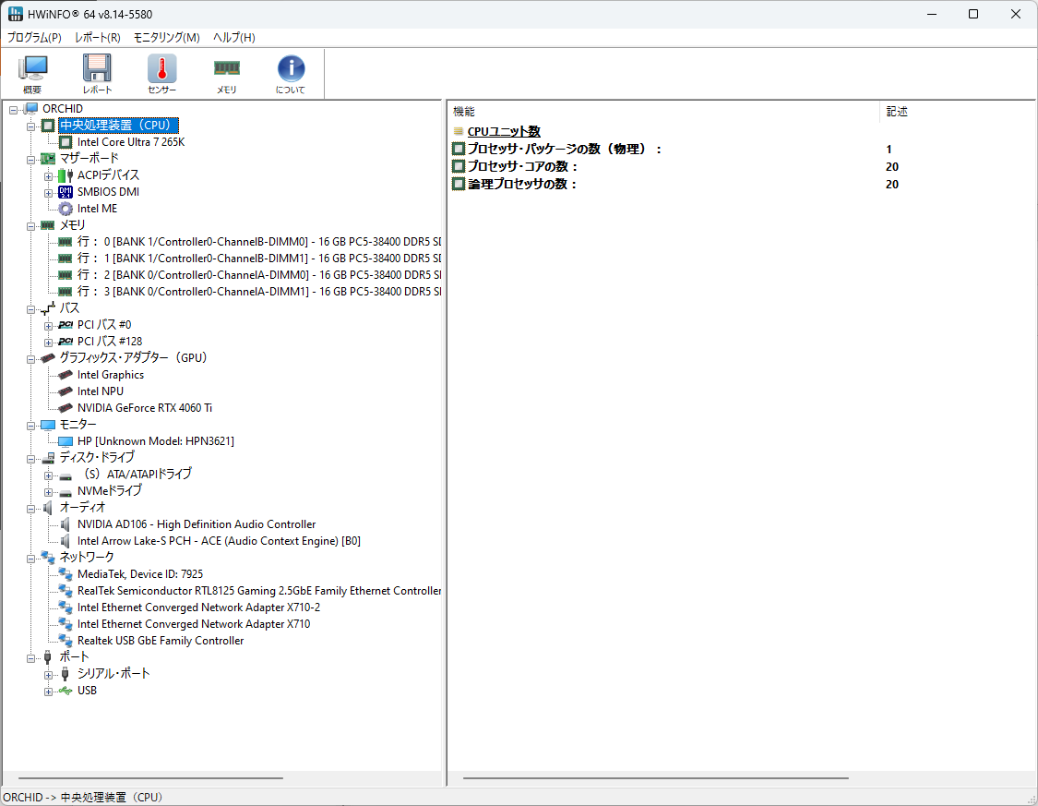Click the 記述 column header
1038x806 pixels.
coord(957,112)
